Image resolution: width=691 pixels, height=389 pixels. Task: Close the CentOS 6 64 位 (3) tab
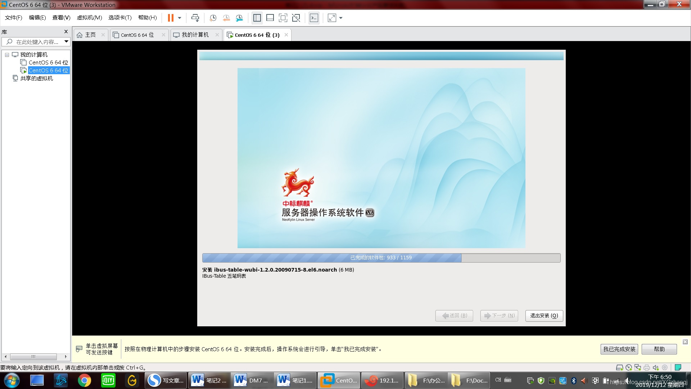[x=286, y=35]
